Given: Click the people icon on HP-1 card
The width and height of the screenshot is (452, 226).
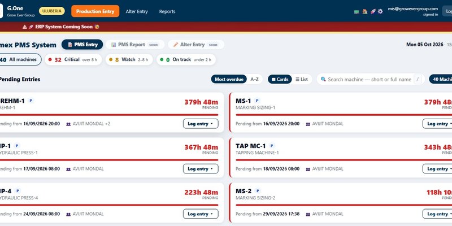Looking at the screenshot, I should 68,169.
